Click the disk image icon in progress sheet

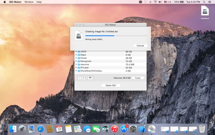pos(79,35)
